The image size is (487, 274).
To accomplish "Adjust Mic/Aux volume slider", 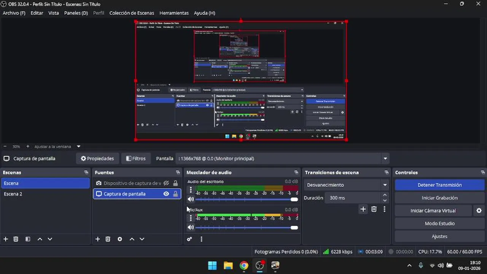I will coord(247,228).
